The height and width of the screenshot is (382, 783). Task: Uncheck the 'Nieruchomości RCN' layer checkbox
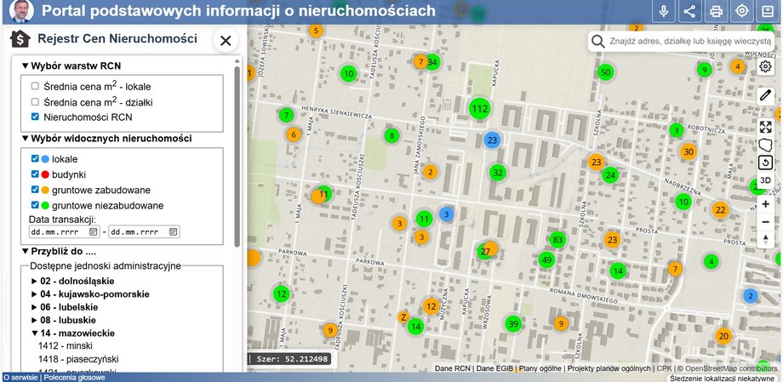tap(35, 117)
